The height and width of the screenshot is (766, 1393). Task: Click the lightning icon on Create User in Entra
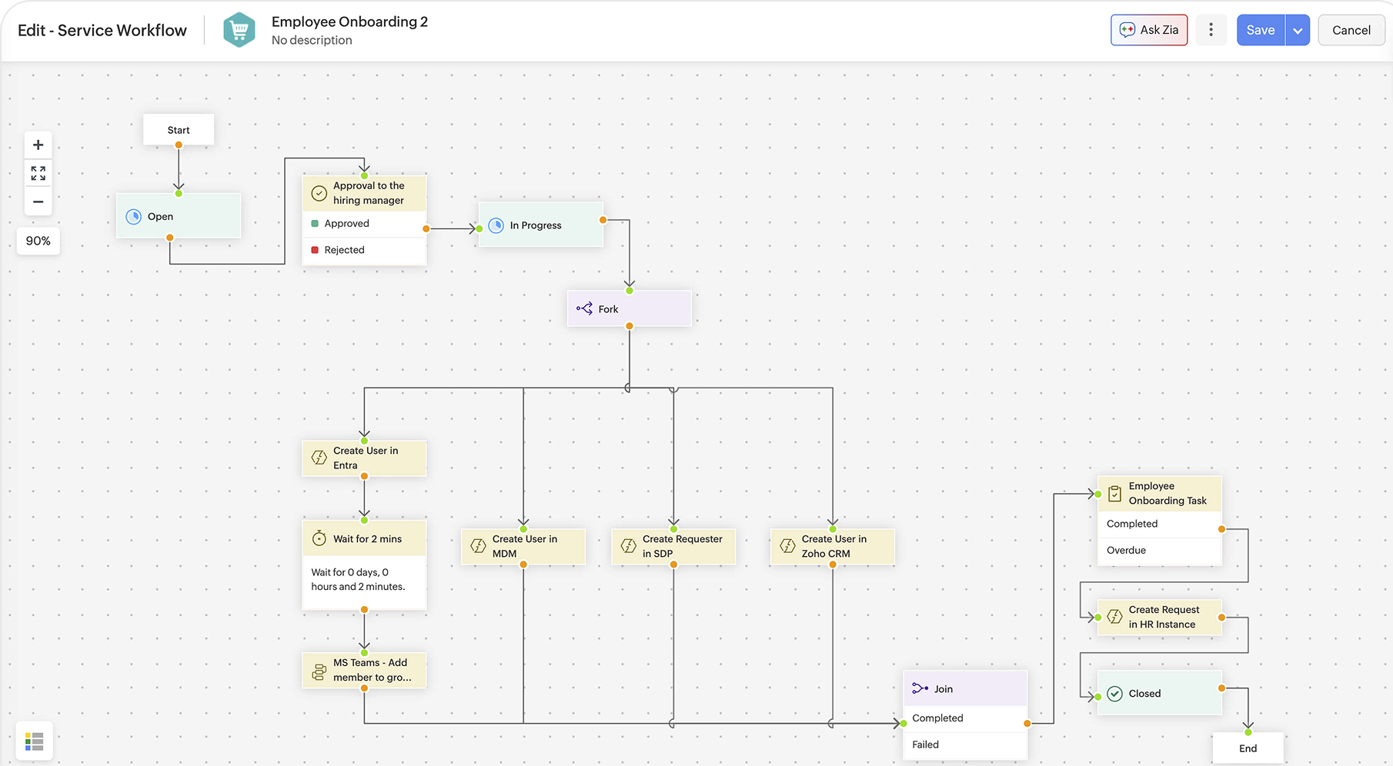318,457
